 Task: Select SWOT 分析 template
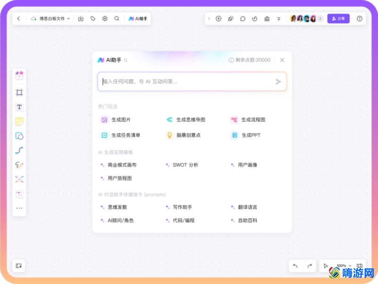[x=182, y=165]
